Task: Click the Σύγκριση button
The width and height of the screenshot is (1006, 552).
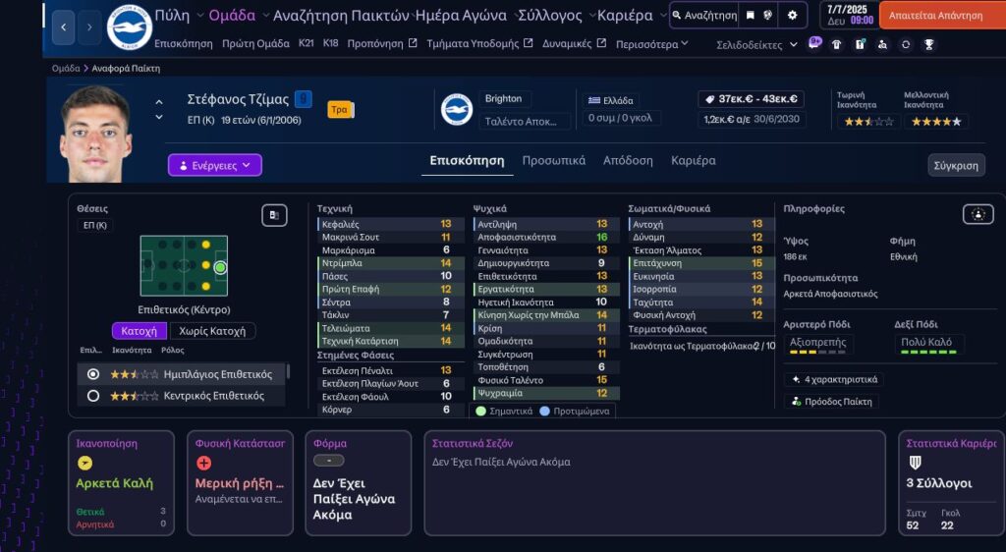Action: pyautogui.click(x=956, y=165)
